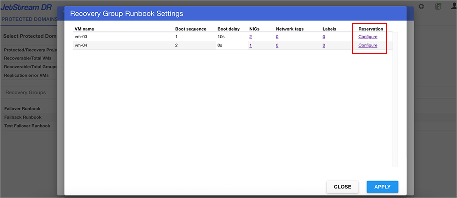Open the settings gear icon
The width and height of the screenshot is (457, 198).
(421, 7)
